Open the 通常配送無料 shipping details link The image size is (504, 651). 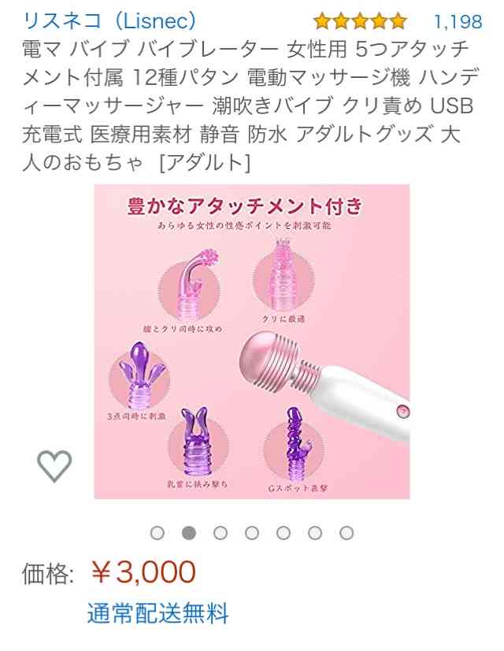(157, 613)
